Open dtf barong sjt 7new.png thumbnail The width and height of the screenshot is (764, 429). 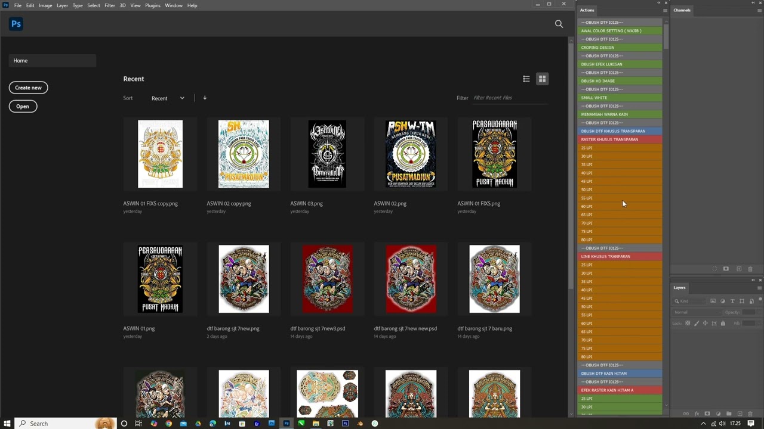[244, 279]
